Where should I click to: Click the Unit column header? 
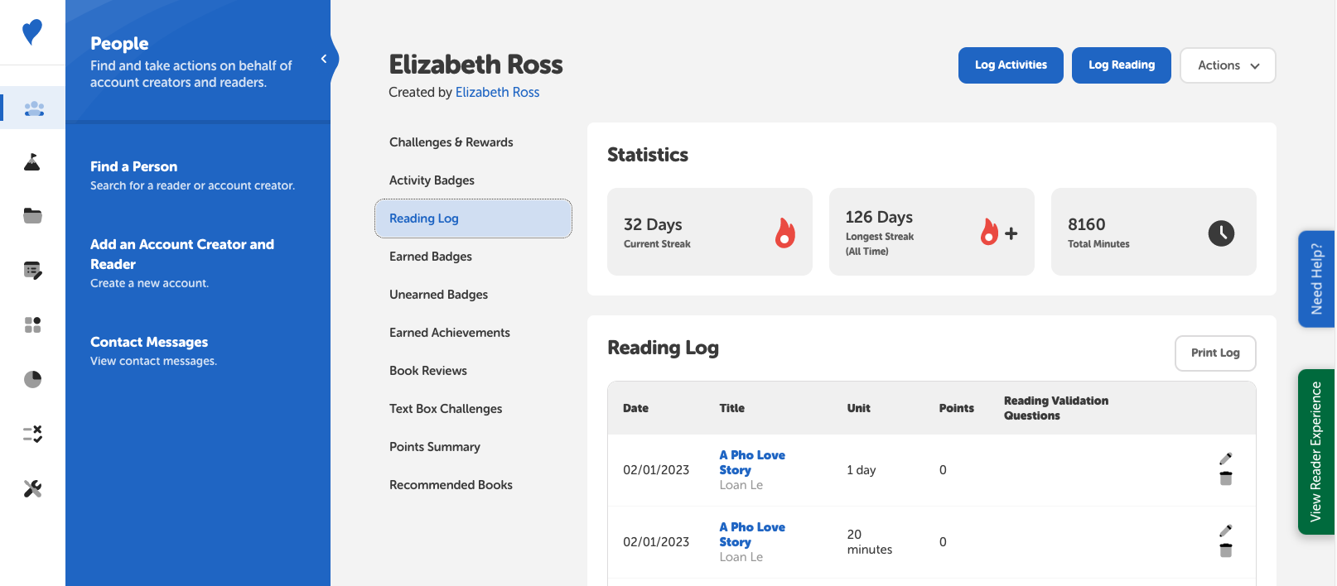(x=859, y=408)
